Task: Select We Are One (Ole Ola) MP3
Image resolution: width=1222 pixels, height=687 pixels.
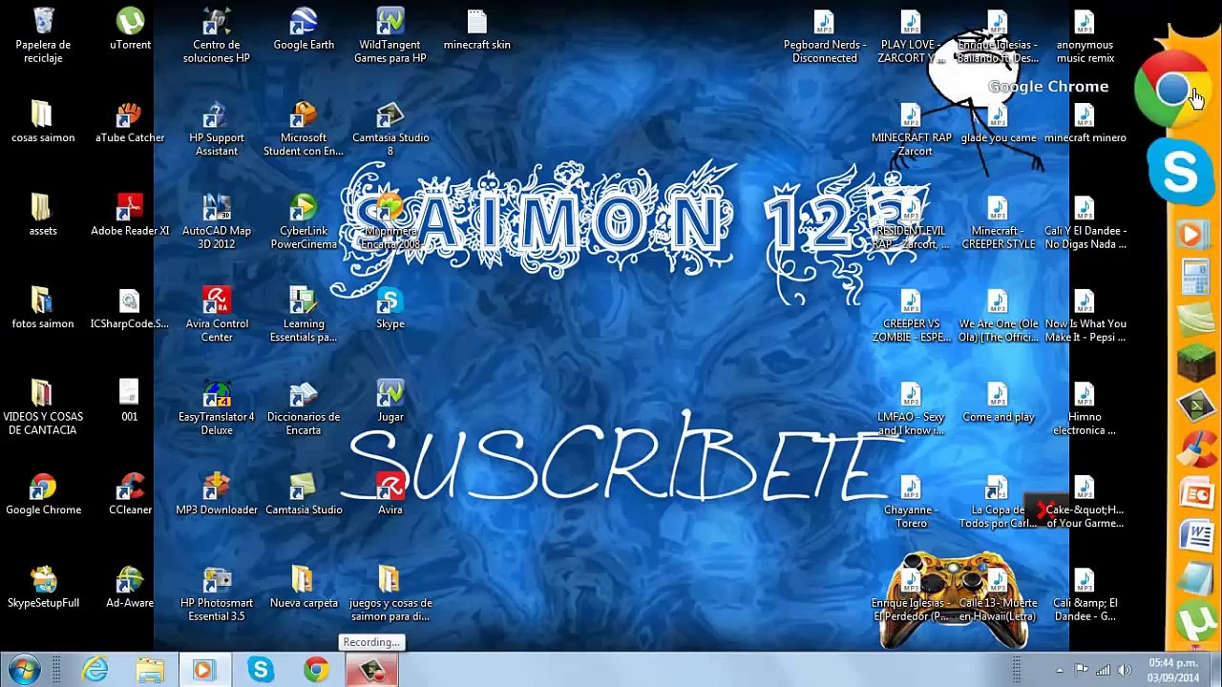Action: click(x=999, y=314)
